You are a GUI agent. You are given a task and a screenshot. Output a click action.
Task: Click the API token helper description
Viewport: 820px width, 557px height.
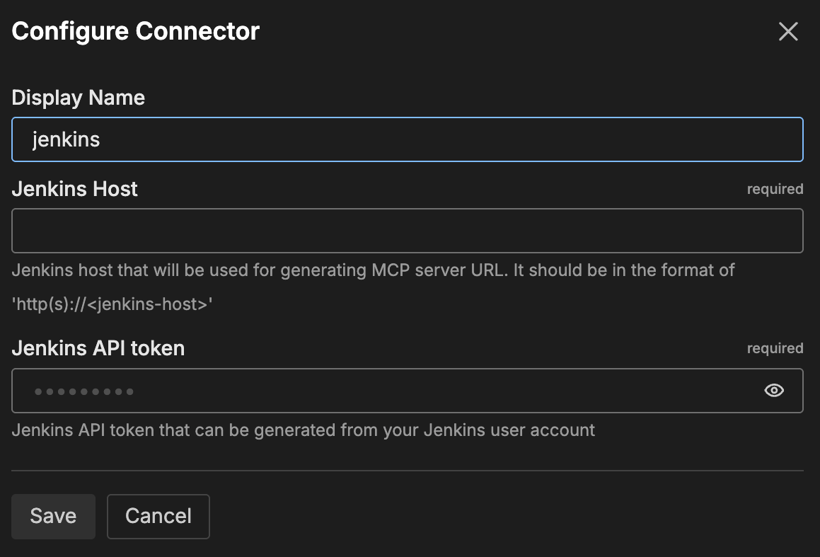point(304,430)
